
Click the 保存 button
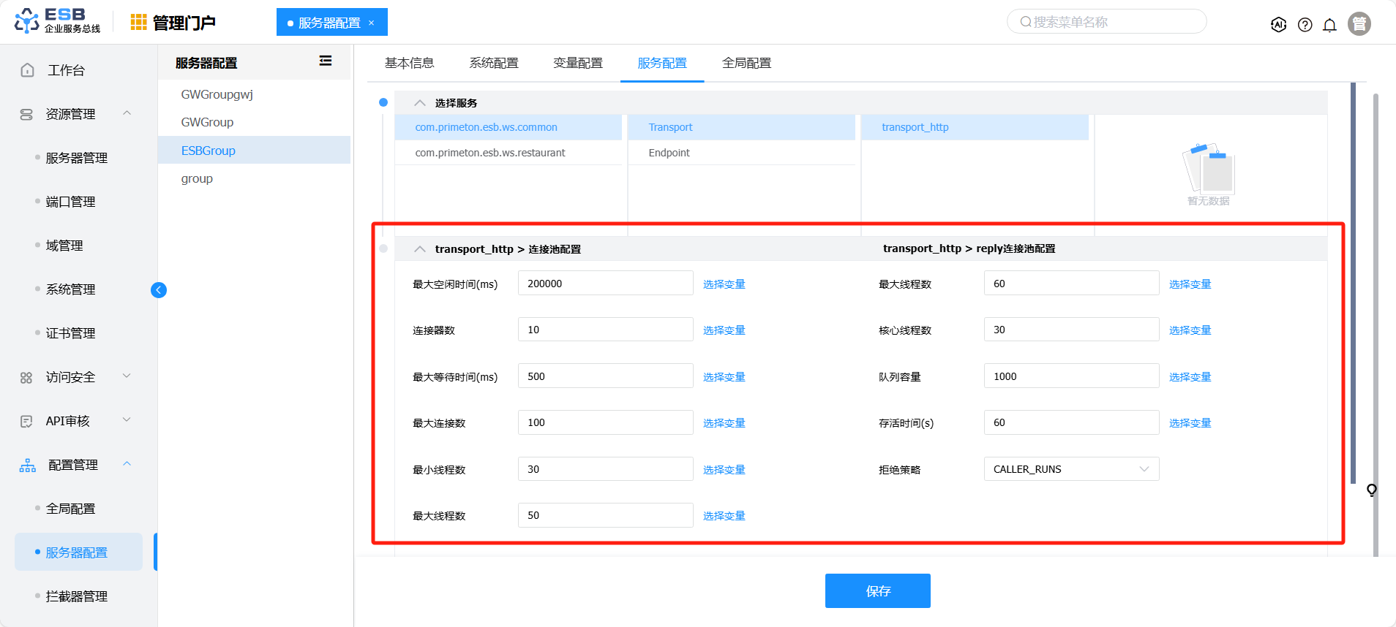click(x=877, y=590)
